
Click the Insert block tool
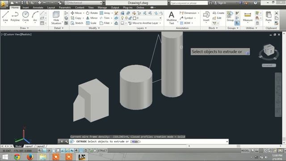[x=206, y=17]
